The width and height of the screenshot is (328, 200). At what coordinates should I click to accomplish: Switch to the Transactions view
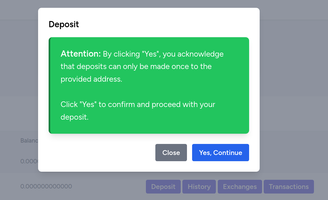tap(289, 187)
